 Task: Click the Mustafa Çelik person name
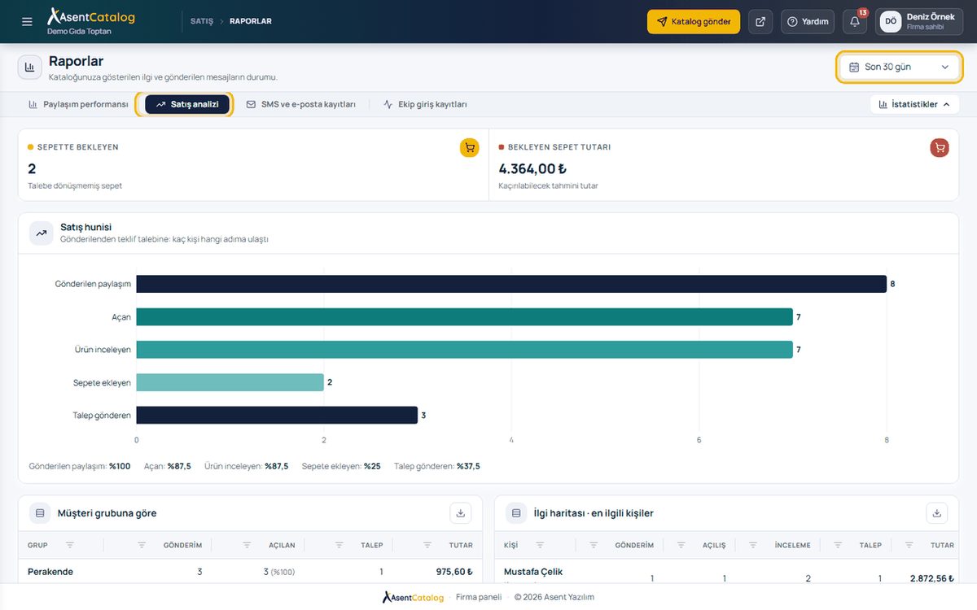(533, 572)
